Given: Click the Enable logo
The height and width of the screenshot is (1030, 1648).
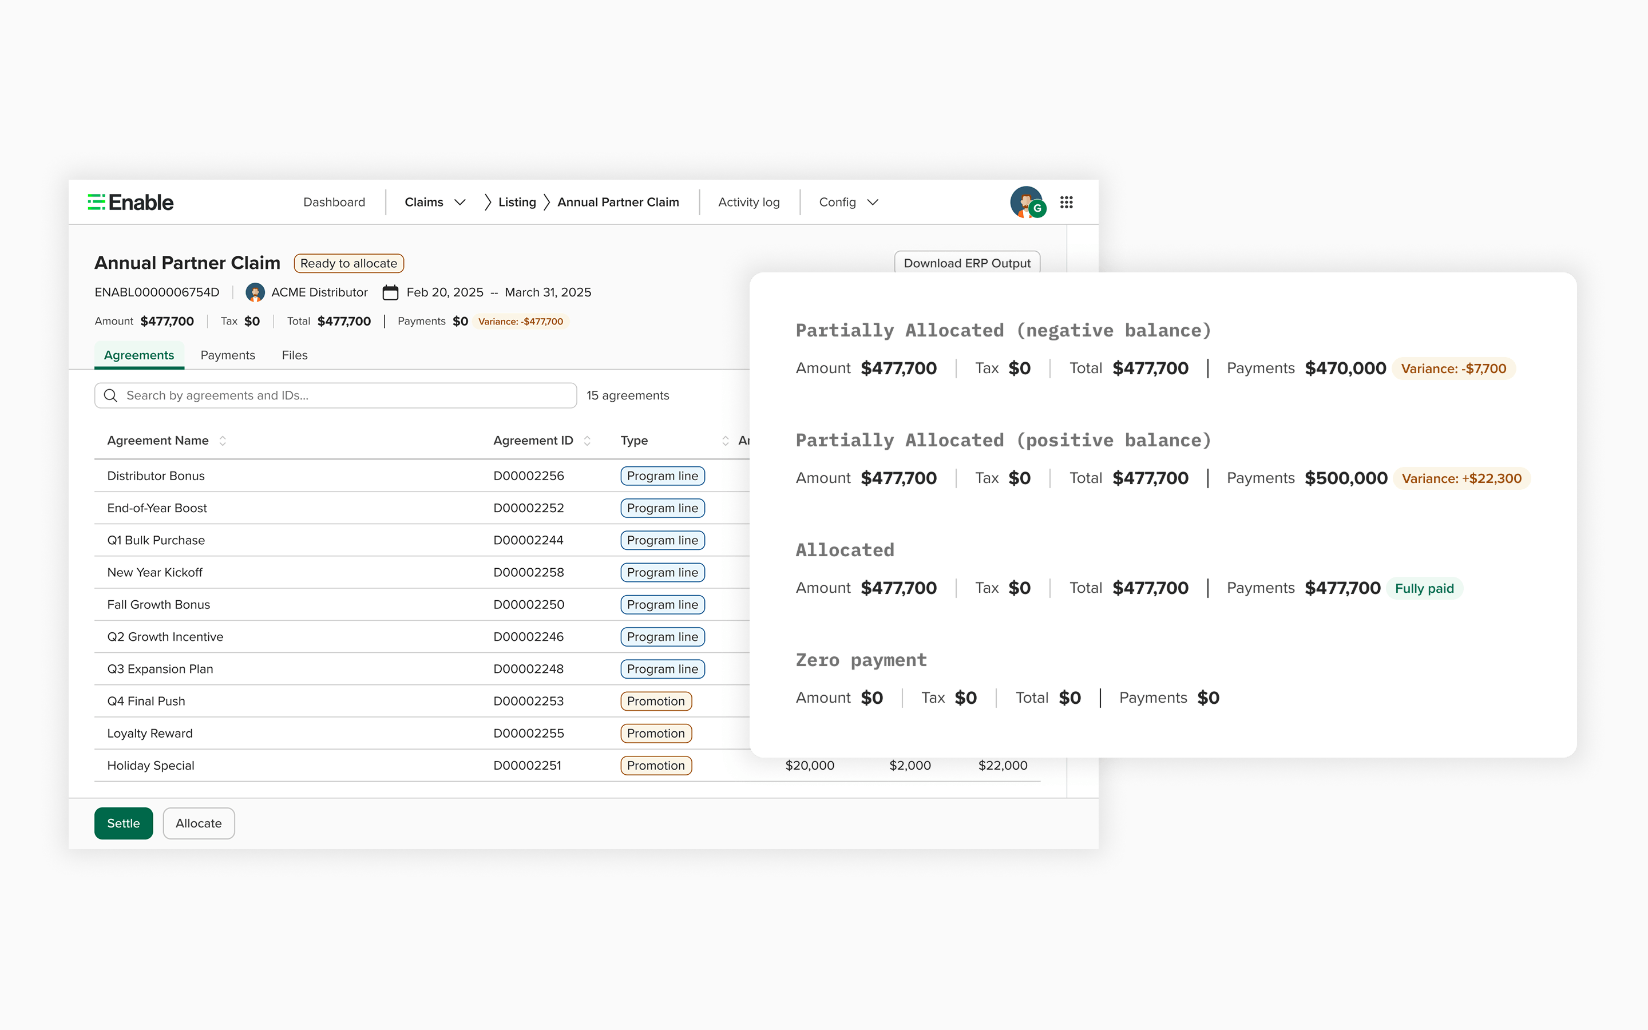Looking at the screenshot, I should click(x=130, y=203).
